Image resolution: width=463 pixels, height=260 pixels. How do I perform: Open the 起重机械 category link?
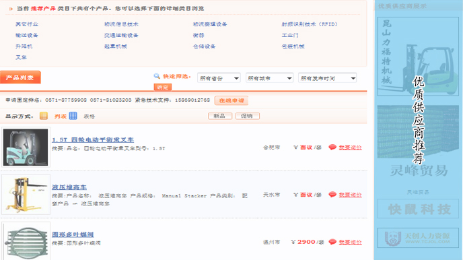[116, 46]
